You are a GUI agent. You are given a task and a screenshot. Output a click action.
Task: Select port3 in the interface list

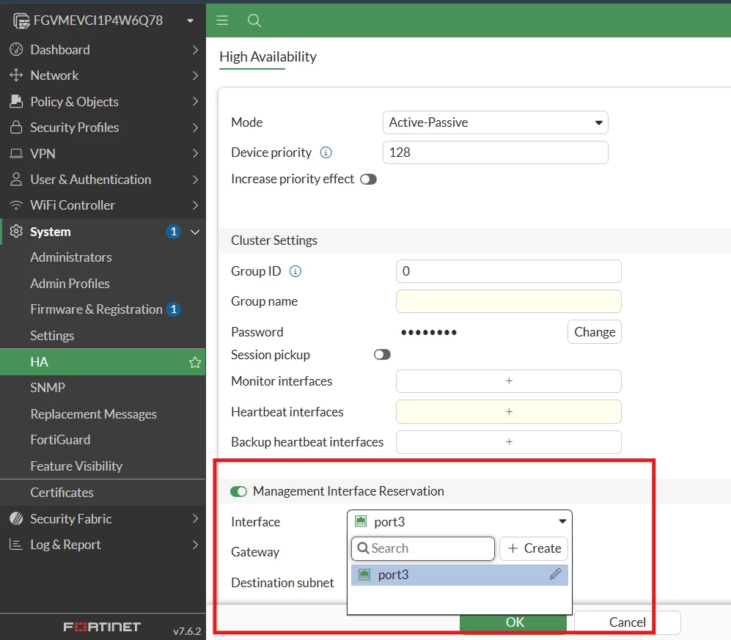coord(460,575)
